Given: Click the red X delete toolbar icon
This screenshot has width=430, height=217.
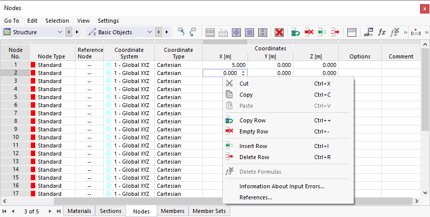Looking at the screenshot, I should pyautogui.click(x=279, y=32).
